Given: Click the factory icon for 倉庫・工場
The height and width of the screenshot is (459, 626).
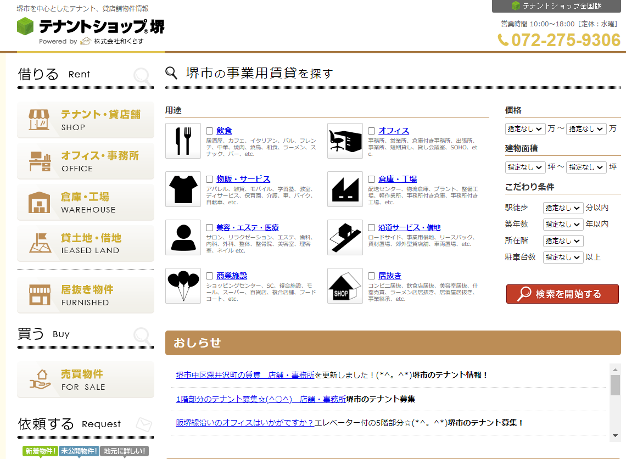Looking at the screenshot, I should pyautogui.click(x=345, y=189).
